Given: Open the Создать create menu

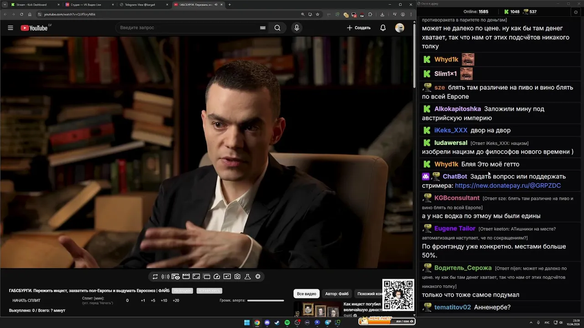Looking at the screenshot, I should click(x=359, y=28).
